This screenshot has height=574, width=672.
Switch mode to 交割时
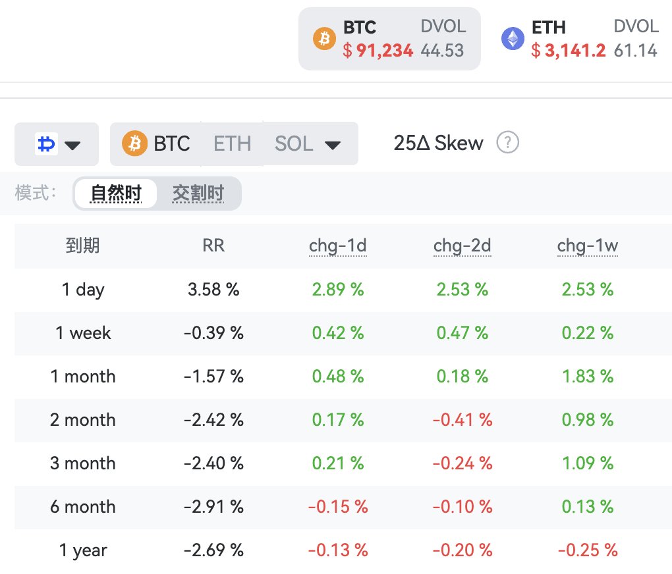pos(198,194)
